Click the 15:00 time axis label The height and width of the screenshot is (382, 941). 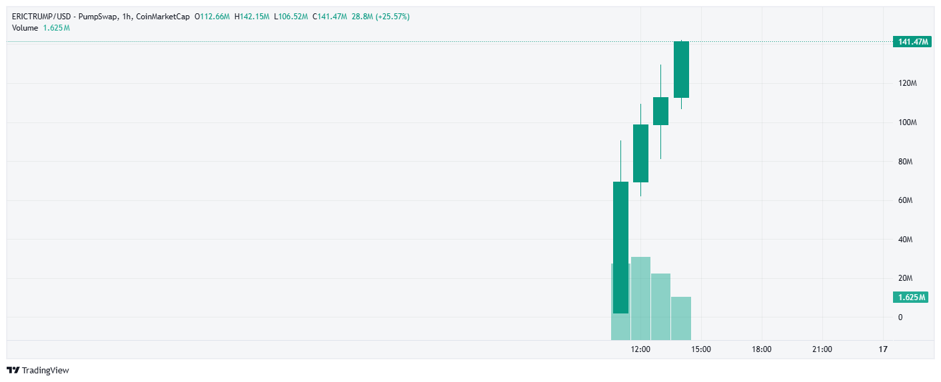point(701,349)
